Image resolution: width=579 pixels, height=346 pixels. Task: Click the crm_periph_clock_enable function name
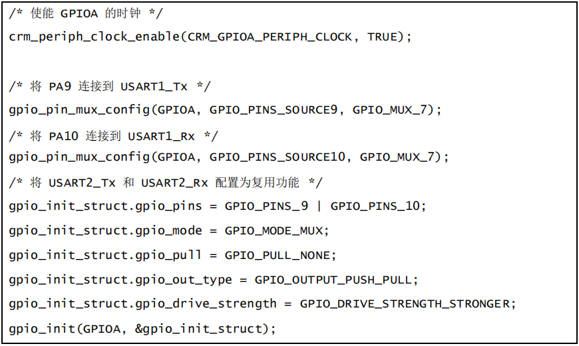pyautogui.click(x=94, y=37)
